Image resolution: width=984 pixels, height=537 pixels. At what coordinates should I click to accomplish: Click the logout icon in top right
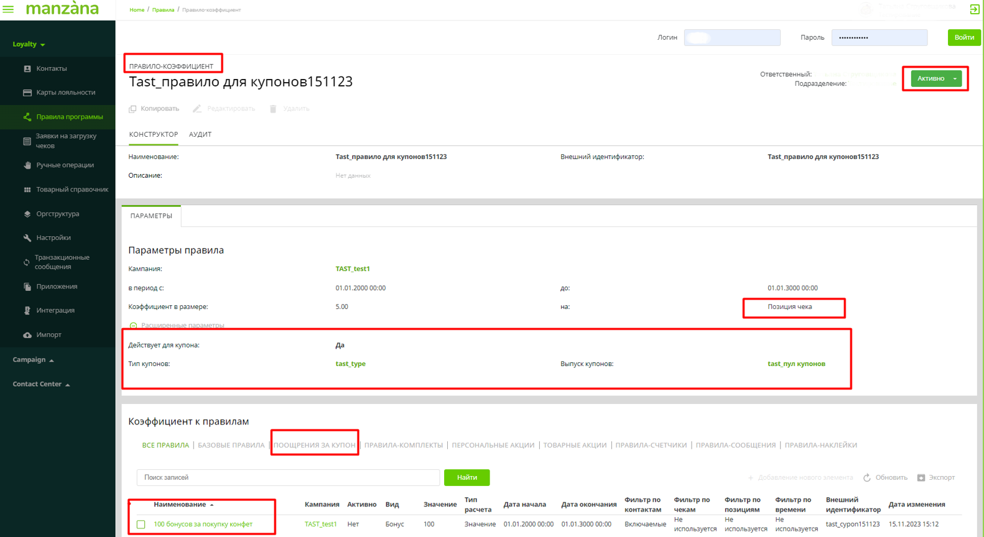(975, 9)
